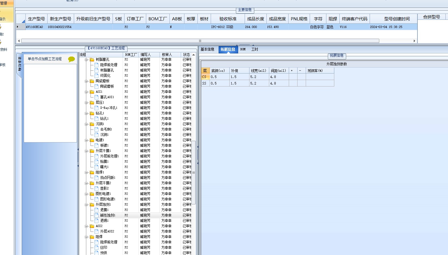The height and width of the screenshot is (255, 448).
Task: Click 单击节点加载工艺流程 label
Action: [45, 59]
